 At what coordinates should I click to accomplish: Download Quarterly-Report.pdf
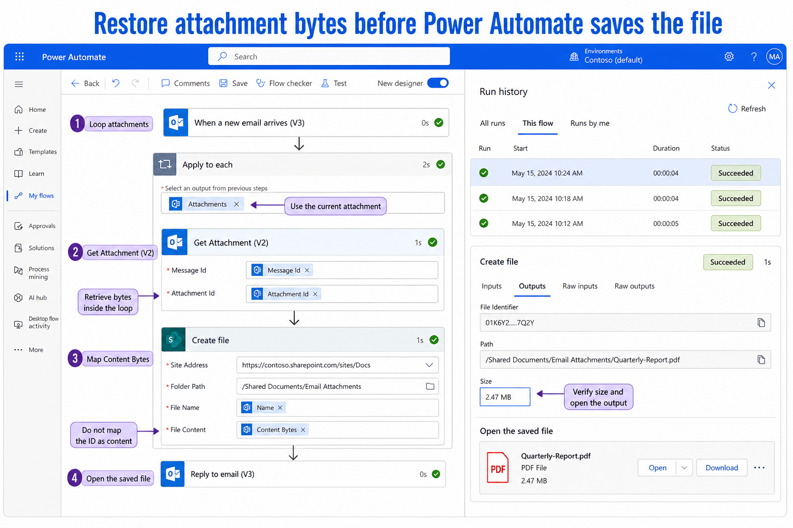coord(721,468)
